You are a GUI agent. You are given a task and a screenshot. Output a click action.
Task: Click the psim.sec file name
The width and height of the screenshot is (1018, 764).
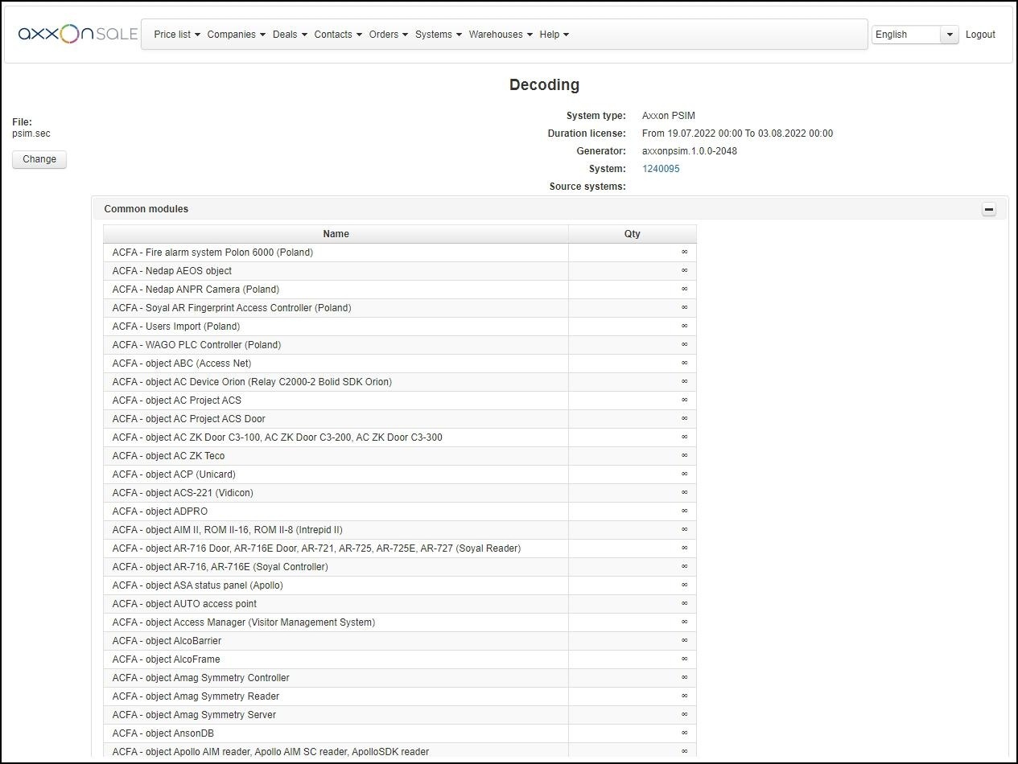click(x=31, y=133)
